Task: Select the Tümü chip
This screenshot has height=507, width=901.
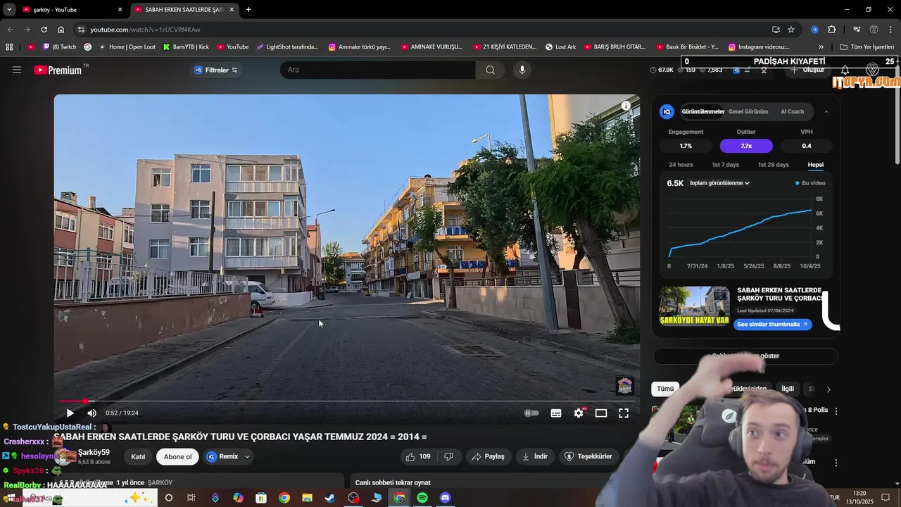Action: click(665, 389)
